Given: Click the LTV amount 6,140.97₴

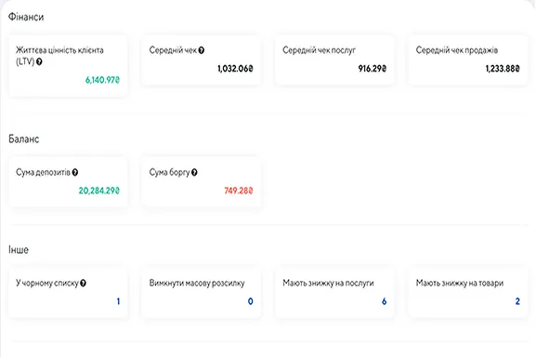Looking at the screenshot, I should (x=102, y=80).
